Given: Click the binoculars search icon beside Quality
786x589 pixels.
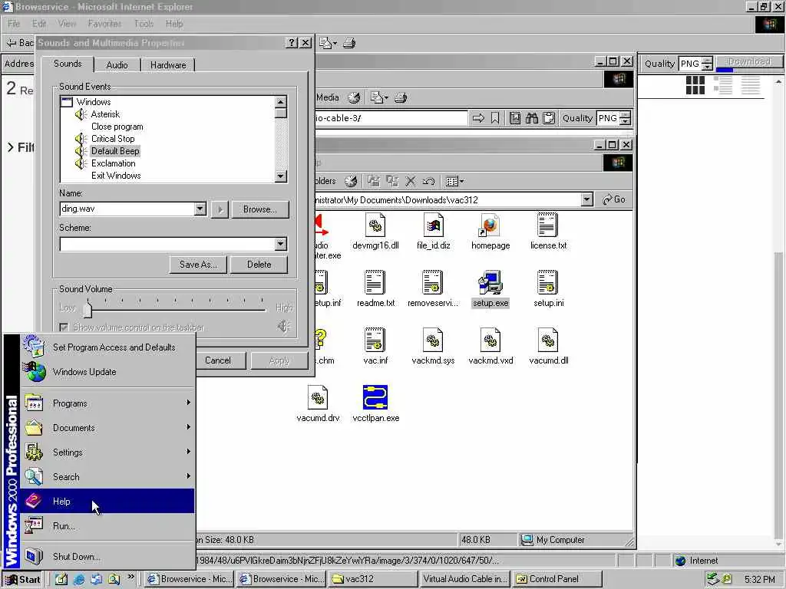Looking at the screenshot, I should (x=532, y=118).
